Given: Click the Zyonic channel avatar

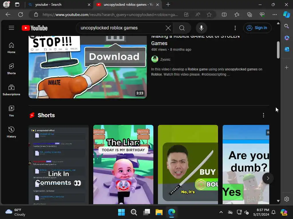Looking at the screenshot, I should pos(155,59).
